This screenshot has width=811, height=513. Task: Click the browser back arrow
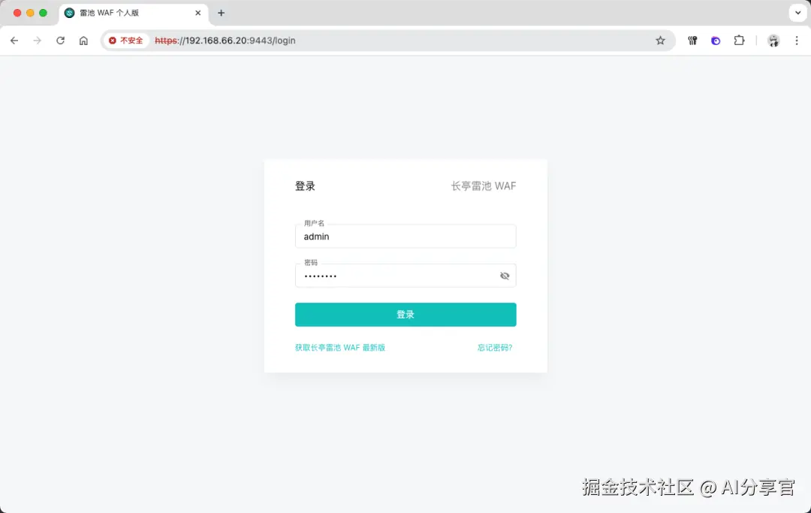pyautogui.click(x=14, y=41)
